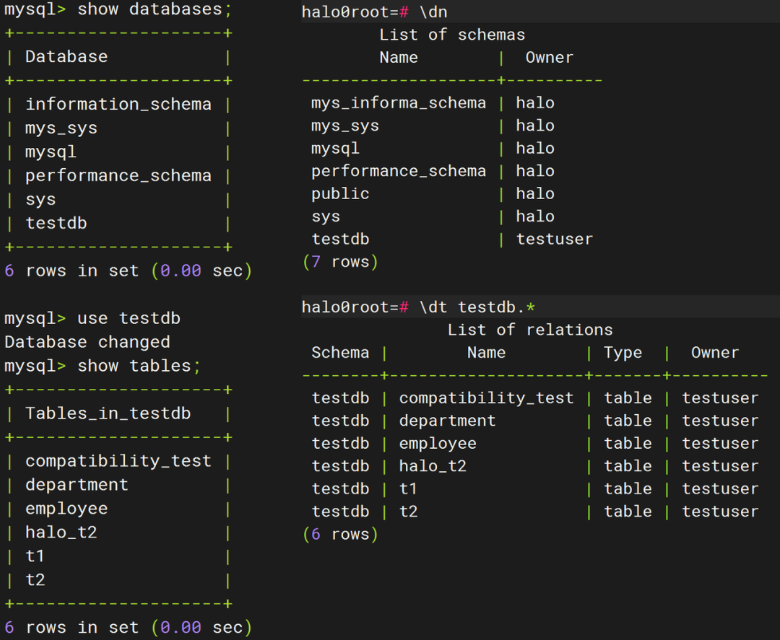Screen dimensions: 780x640
Task: Click the 'show tables;' mysql command
Action: click(139, 366)
